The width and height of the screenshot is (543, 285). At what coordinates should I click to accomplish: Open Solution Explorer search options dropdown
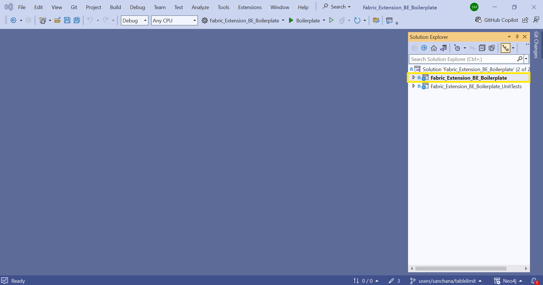[526, 59]
